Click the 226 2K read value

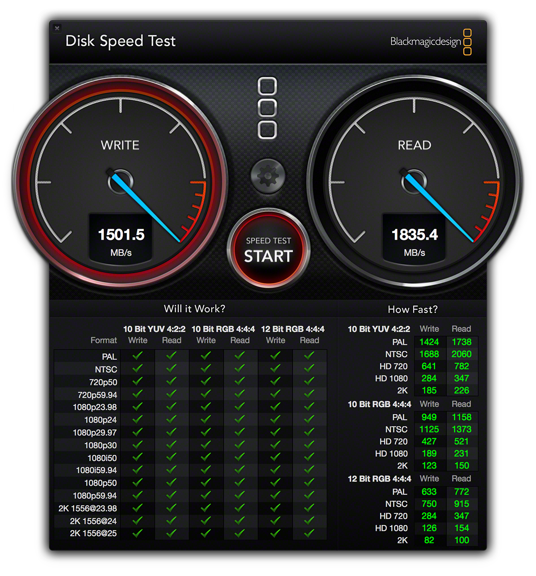(x=461, y=390)
